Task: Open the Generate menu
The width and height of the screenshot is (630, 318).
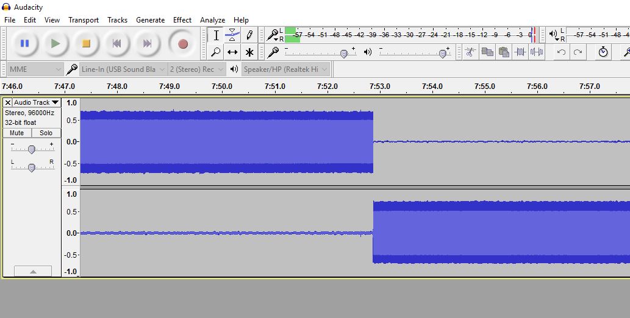Action: [150, 20]
